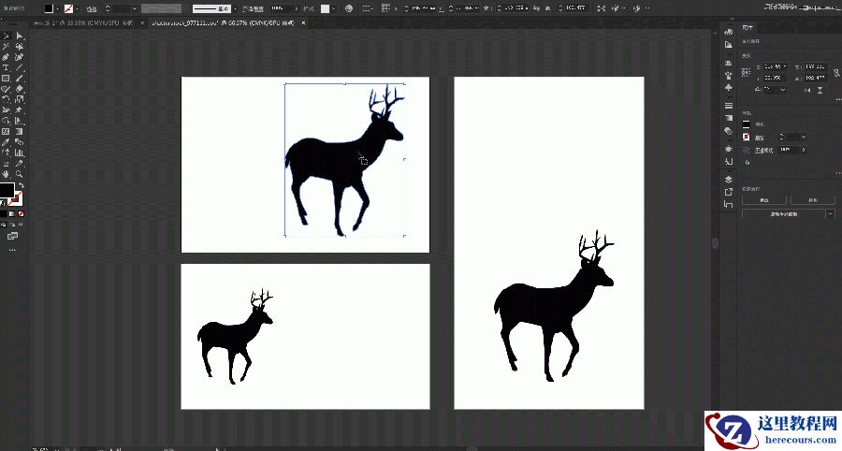
Task: Swap fill and stroke colors
Action: point(21,185)
